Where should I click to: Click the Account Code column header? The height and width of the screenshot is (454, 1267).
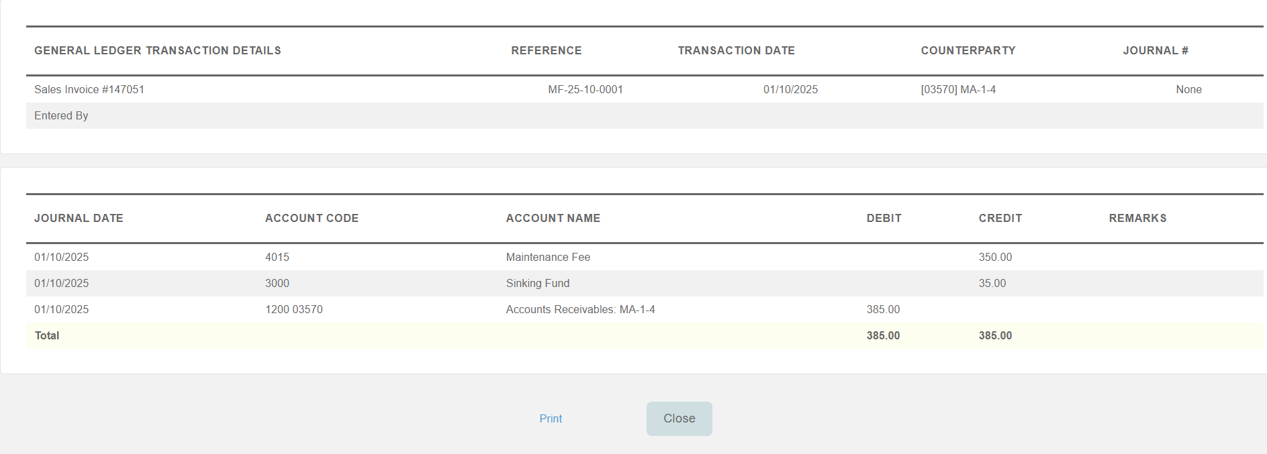pyautogui.click(x=312, y=219)
